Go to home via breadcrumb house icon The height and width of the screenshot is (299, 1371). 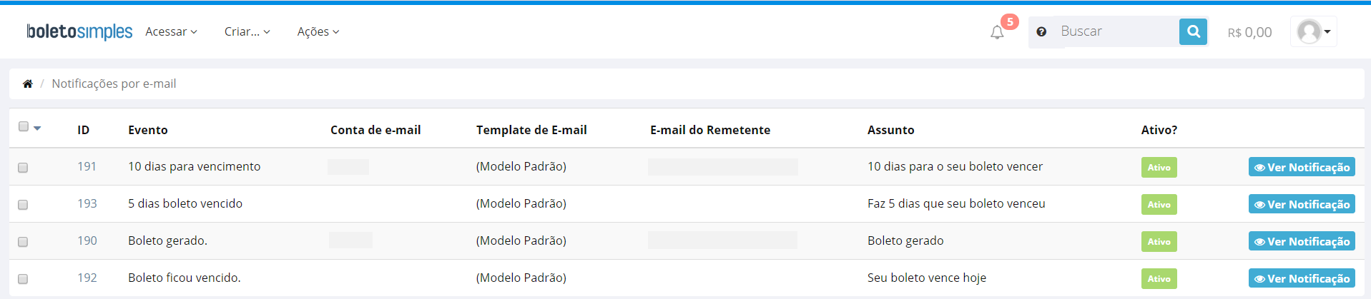click(28, 83)
